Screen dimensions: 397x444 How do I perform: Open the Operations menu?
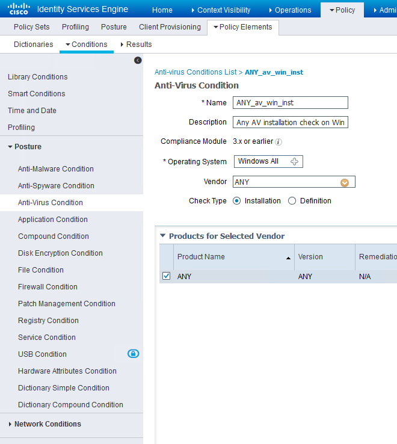pos(290,10)
